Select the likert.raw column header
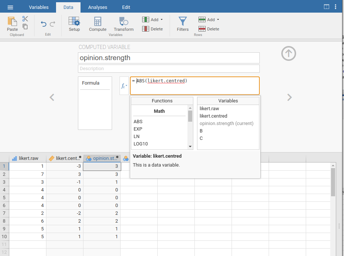Viewport: 344px width, 256px height. pyautogui.click(x=27, y=158)
